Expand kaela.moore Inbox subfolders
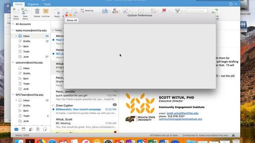Screen dimensions: 255x143 pyautogui.click(x=16, y=36)
